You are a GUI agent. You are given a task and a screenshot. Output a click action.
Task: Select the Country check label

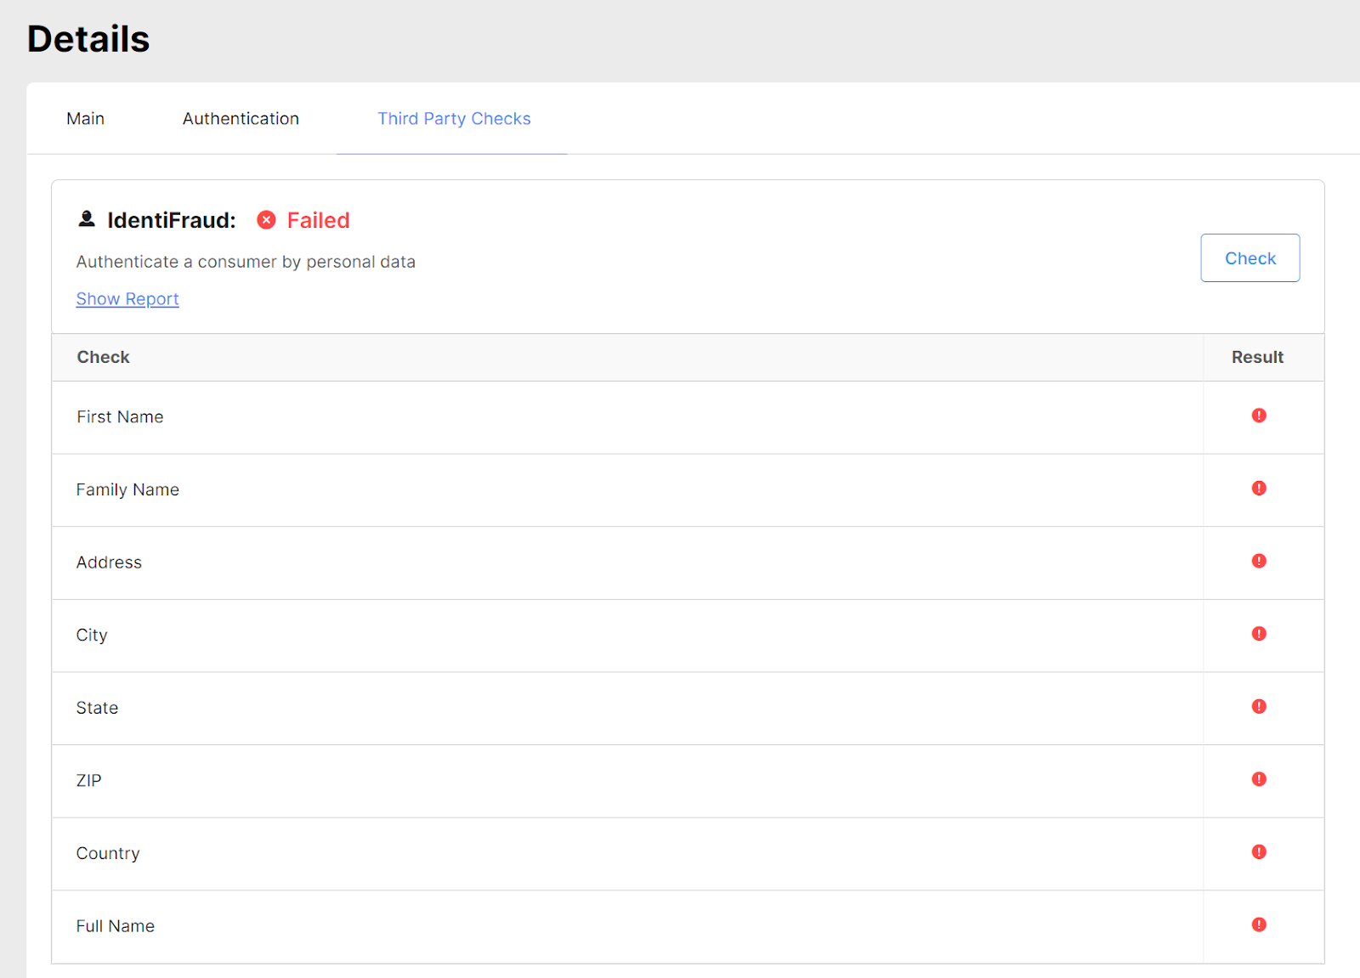pos(108,854)
